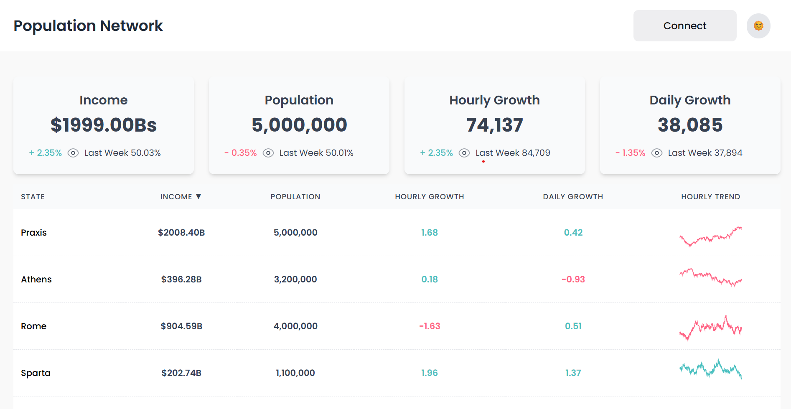This screenshot has height=409, width=791.
Task: Toggle the eye icon in the Income card
Action: pyautogui.click(x=73, y=153)
